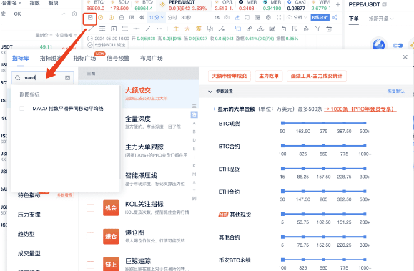Click 恢复默认 link
414x271 pixels.
pos(396,92)
